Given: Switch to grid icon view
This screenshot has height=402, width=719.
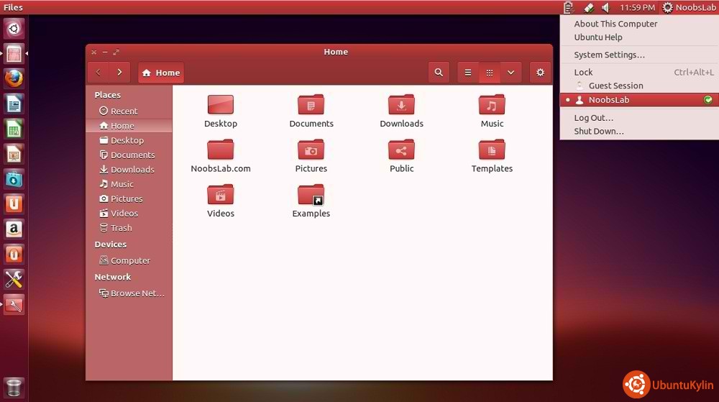Looking at the screenshot, I should tap(489, 73).
